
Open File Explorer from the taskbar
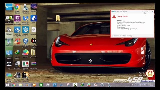point(21,85)
